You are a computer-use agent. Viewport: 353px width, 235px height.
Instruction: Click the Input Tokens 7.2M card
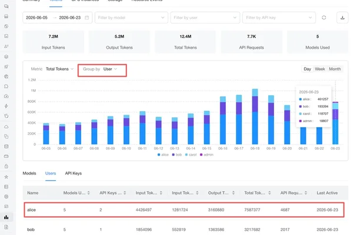click(x=53, y=42)
